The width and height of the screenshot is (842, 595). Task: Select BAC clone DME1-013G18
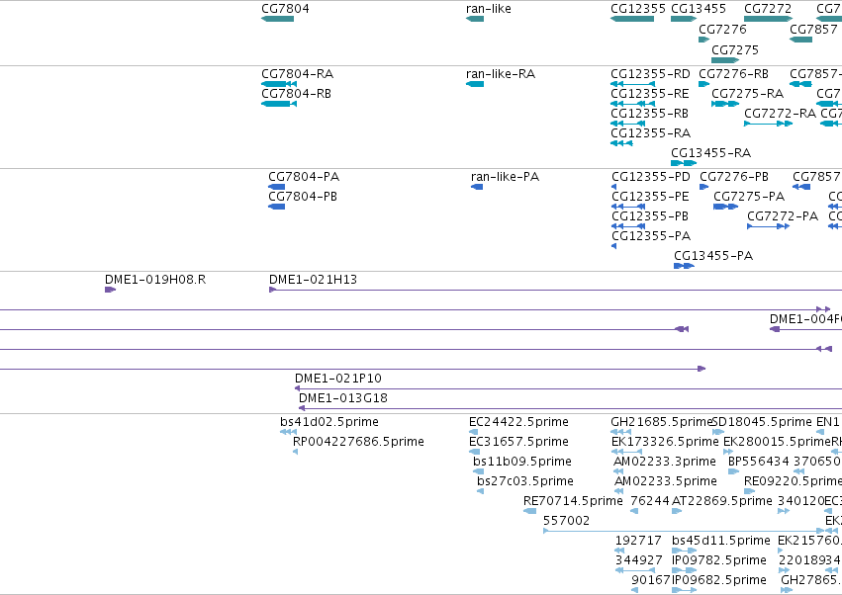343,398
